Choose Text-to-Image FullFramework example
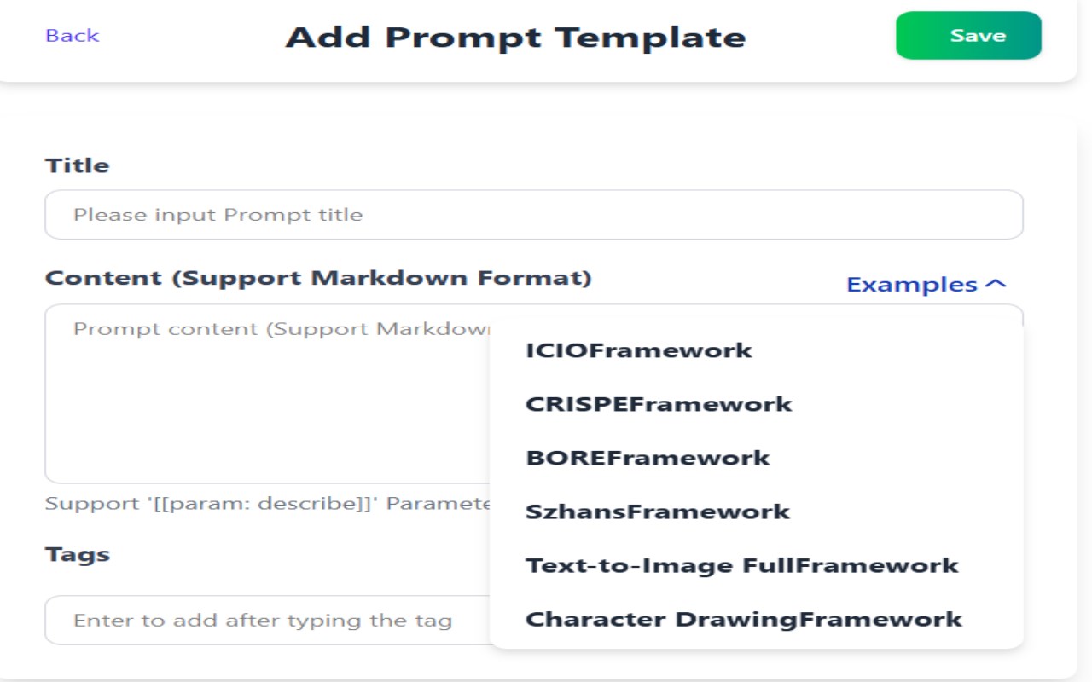The image size is (1092, 682). (x=742, y=565)
